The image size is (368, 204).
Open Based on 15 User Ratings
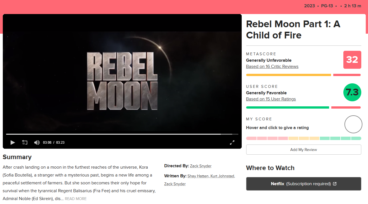coord(271,99)
